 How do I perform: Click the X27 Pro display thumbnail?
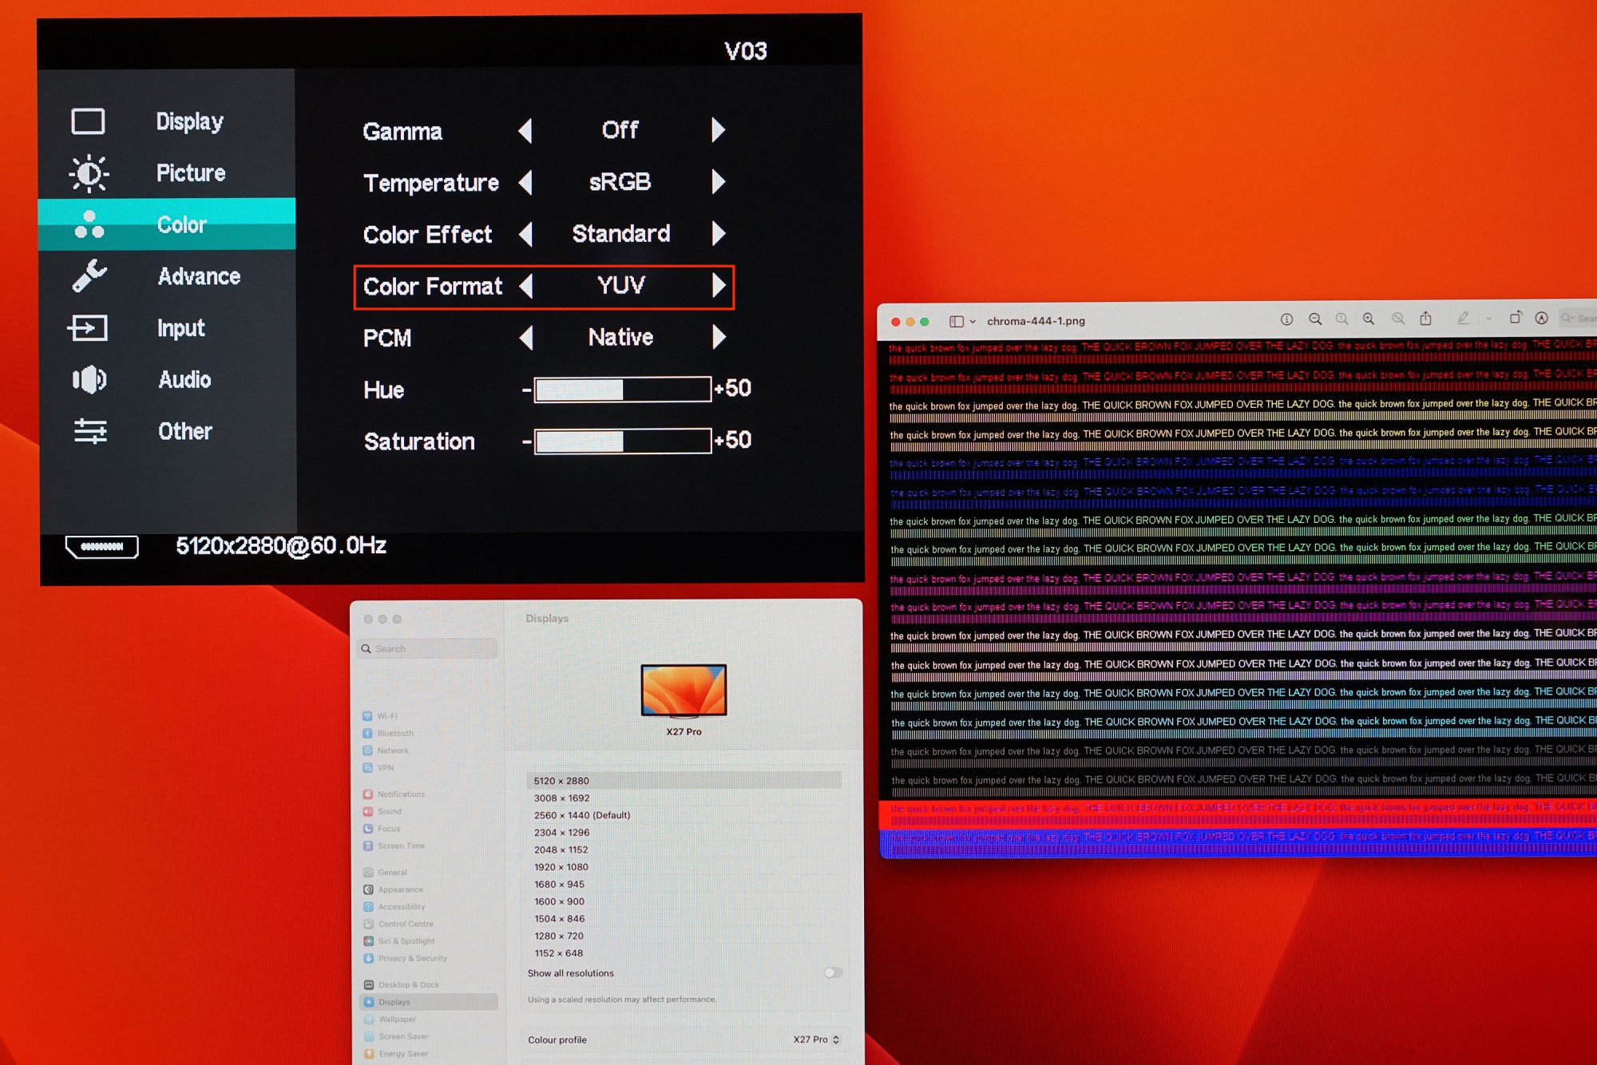684,691
